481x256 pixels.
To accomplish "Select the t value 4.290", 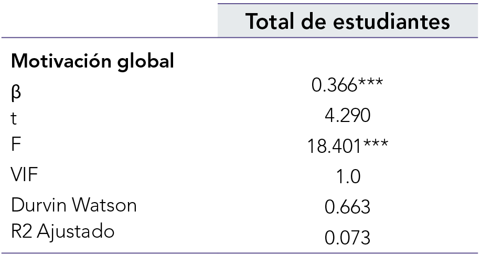I will 347,116.
